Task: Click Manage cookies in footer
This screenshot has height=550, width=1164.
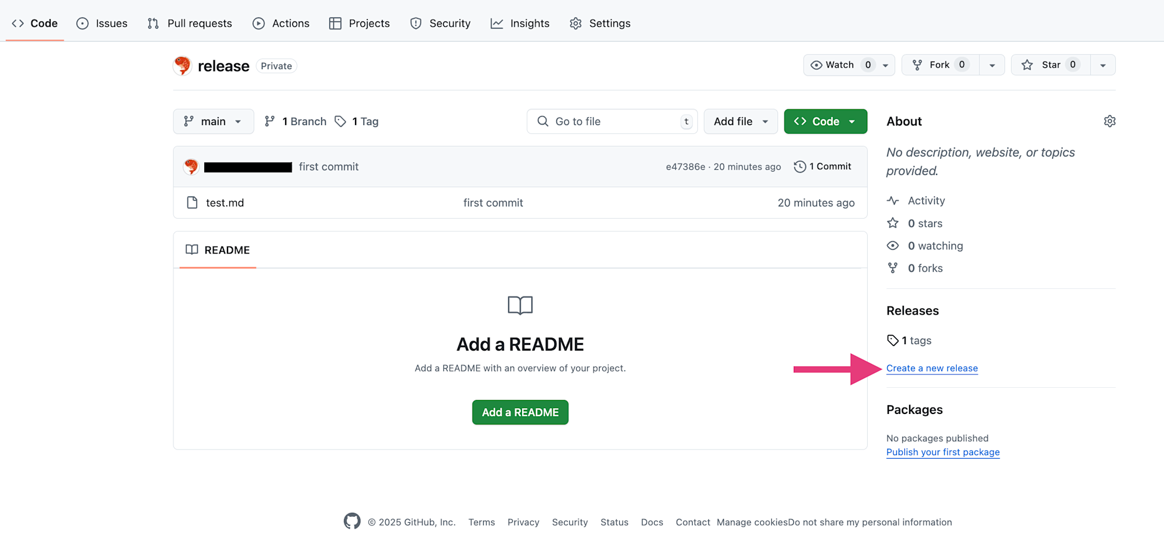Action: pyautogui.click(x=752, y=522)
